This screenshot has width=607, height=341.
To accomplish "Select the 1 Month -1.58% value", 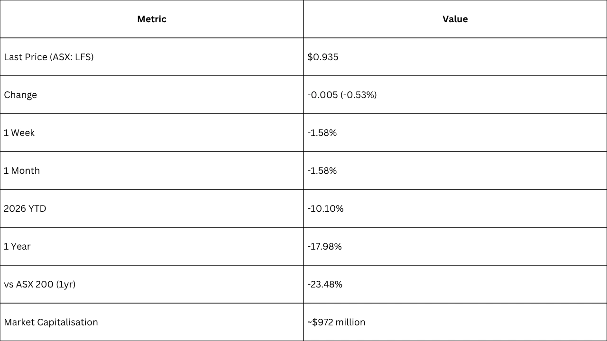I will coord(322,170).
